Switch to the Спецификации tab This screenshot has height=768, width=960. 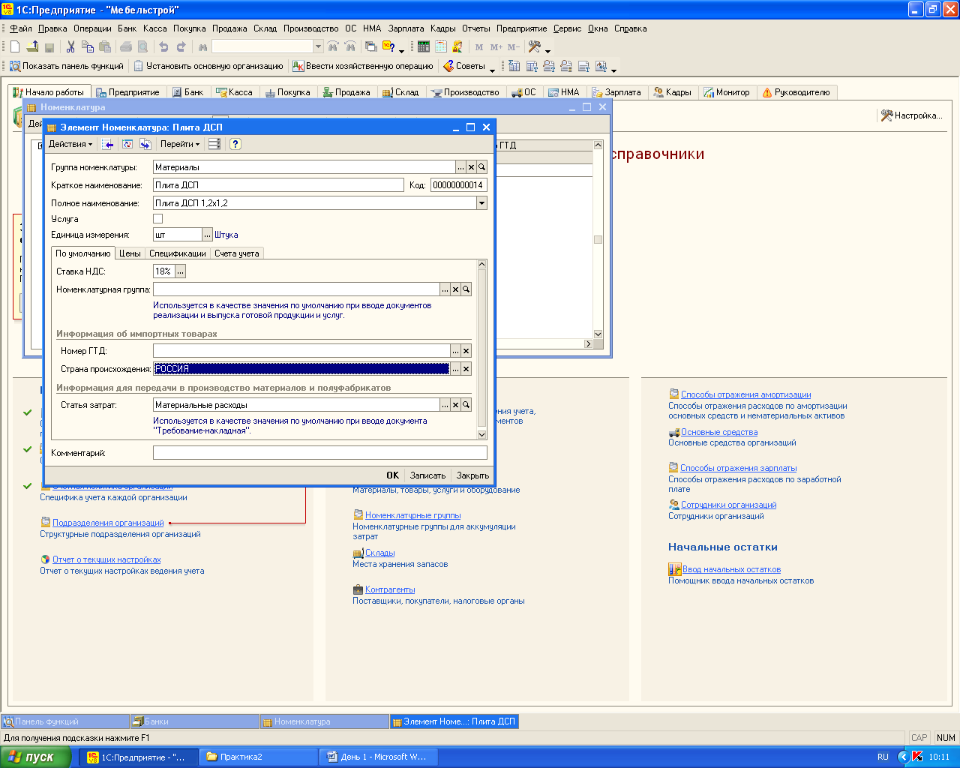tap(178, 253)
